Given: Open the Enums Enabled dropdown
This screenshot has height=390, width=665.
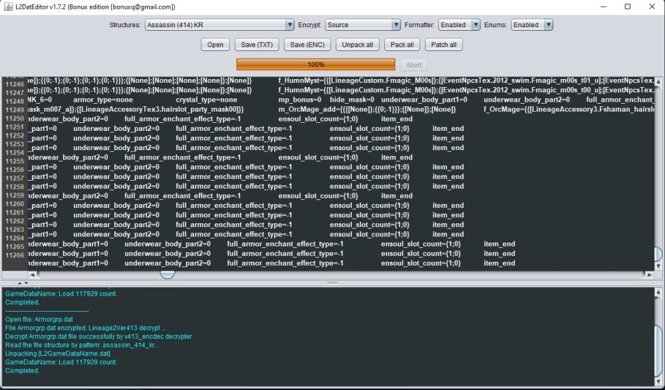Looking at the screenshot, I should pyautogui.click(x=532, y=25).
